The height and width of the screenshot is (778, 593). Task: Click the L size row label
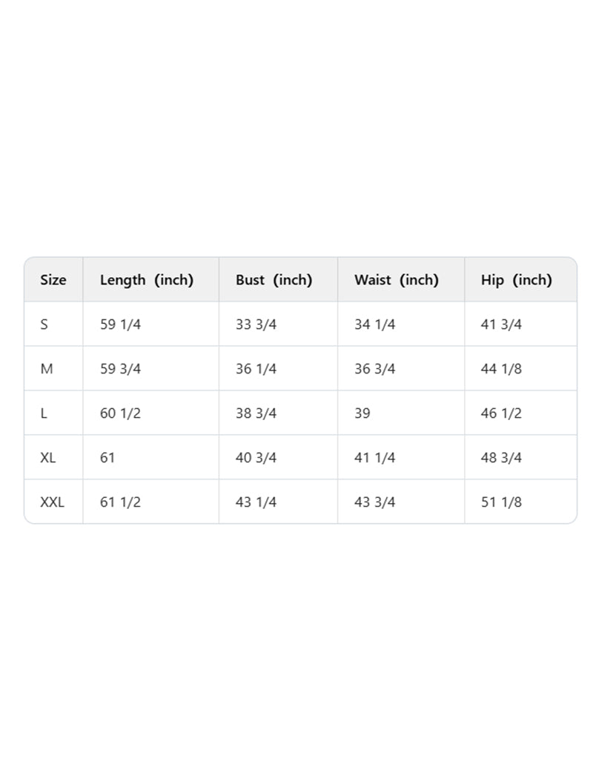pyautogui.click(x=44, y=413)
